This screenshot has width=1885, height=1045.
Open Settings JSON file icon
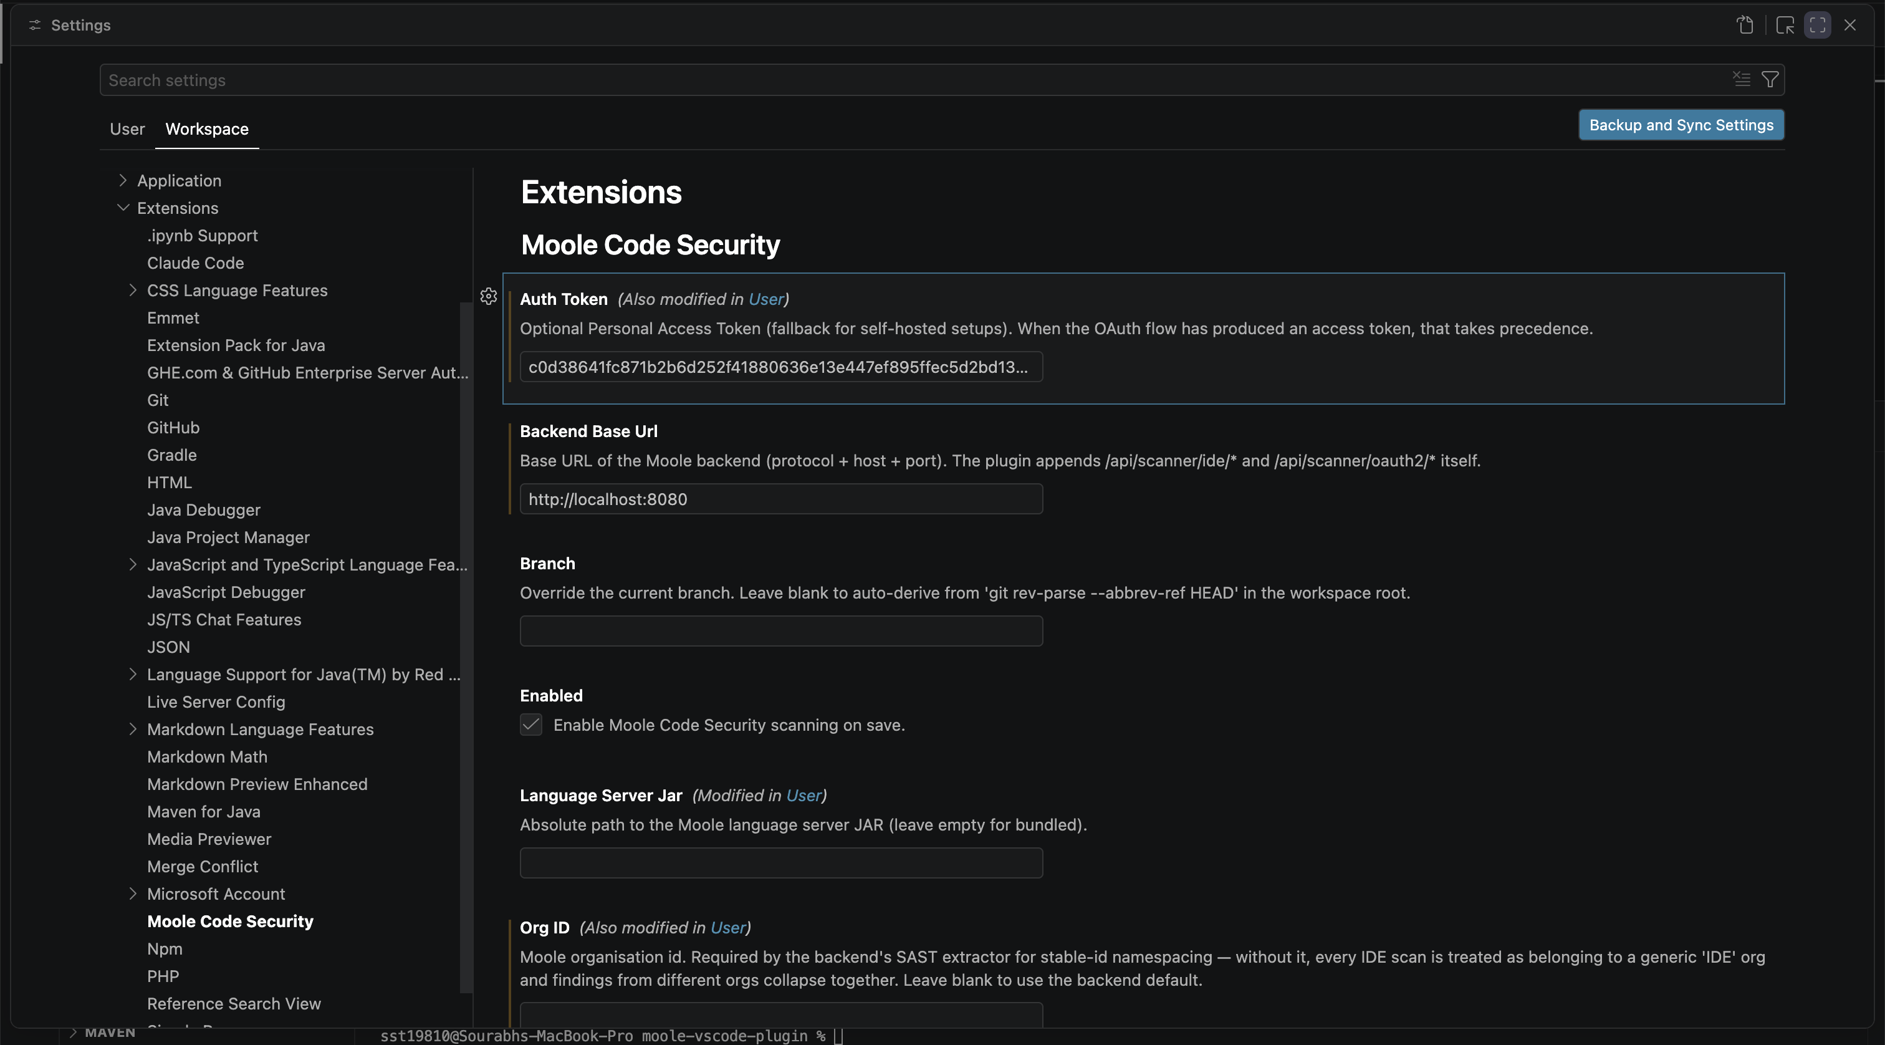click(1745, 25)
